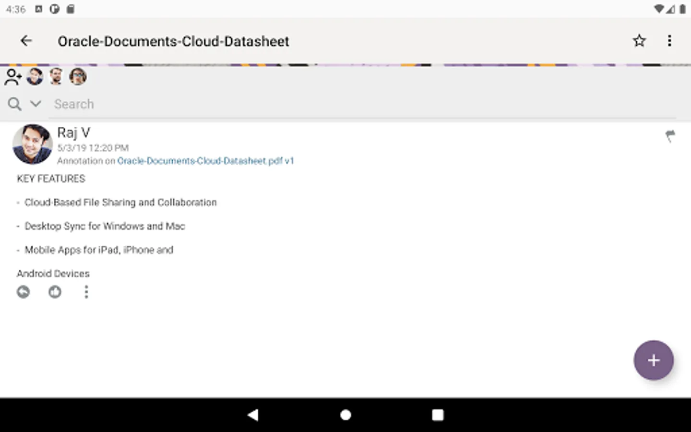This screenshot has width=691, height=432.
Task: Tap the purple plus button
Action: [653, 360]
